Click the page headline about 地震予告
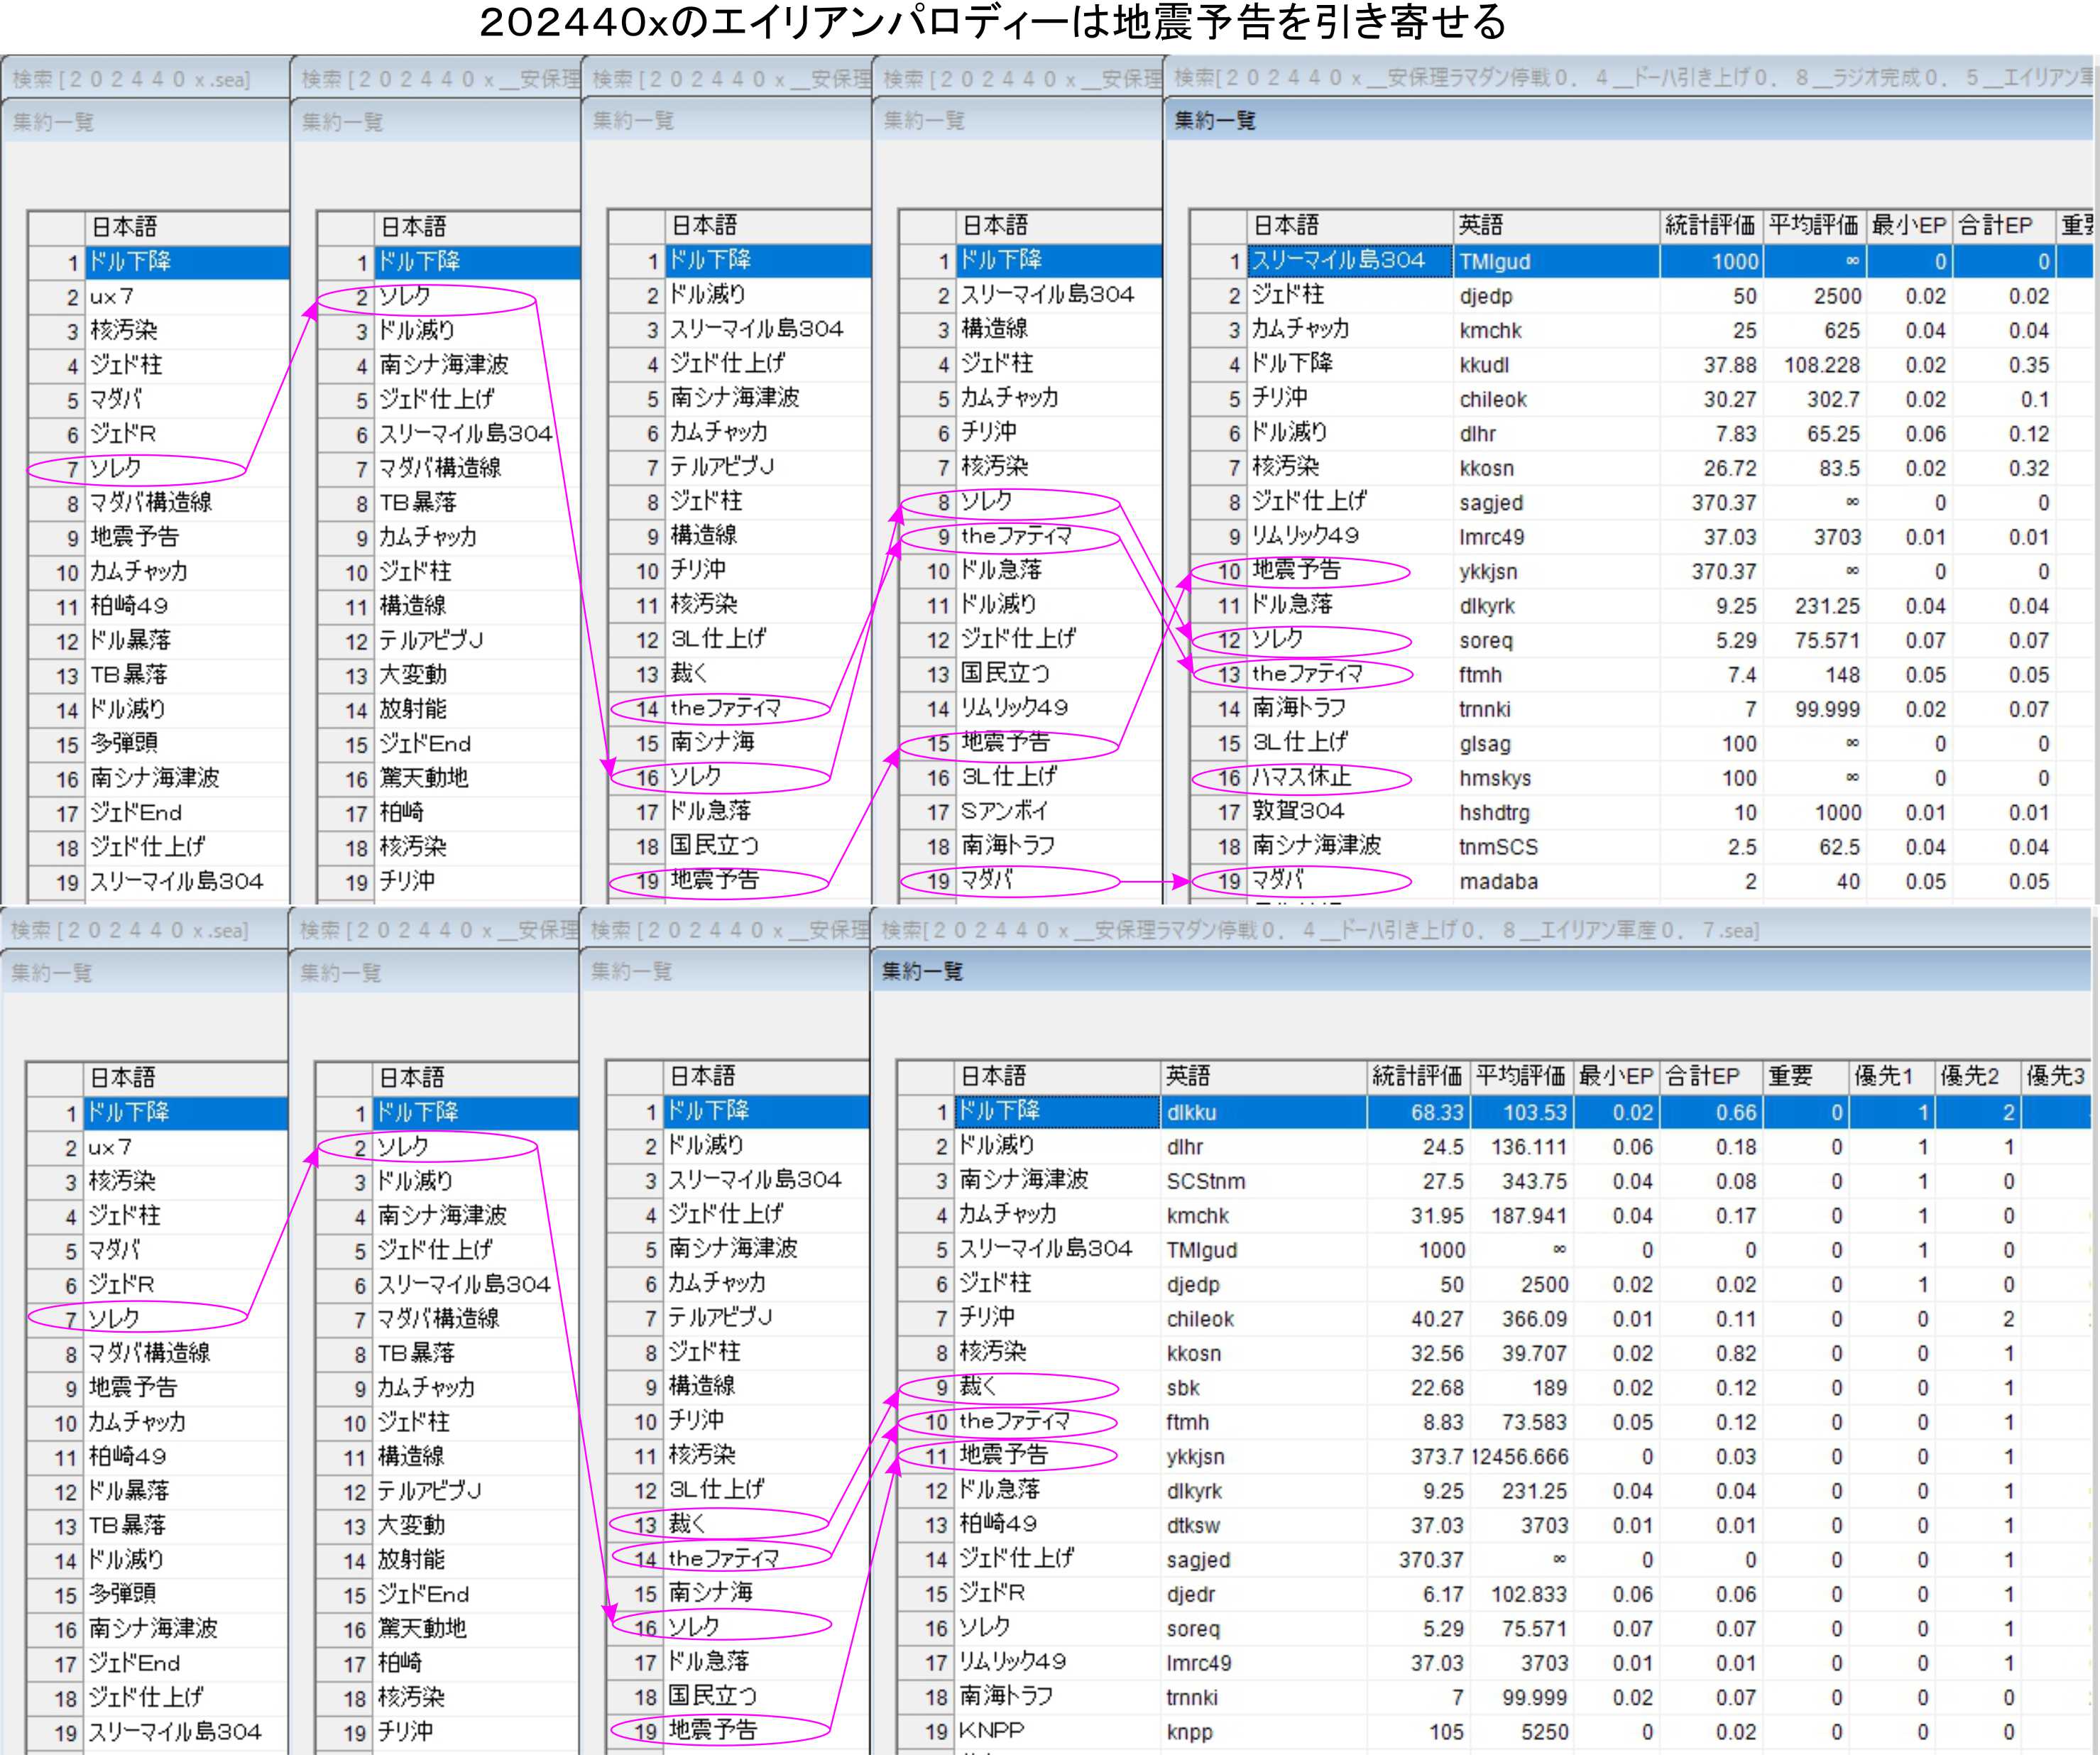 point(993,22)
